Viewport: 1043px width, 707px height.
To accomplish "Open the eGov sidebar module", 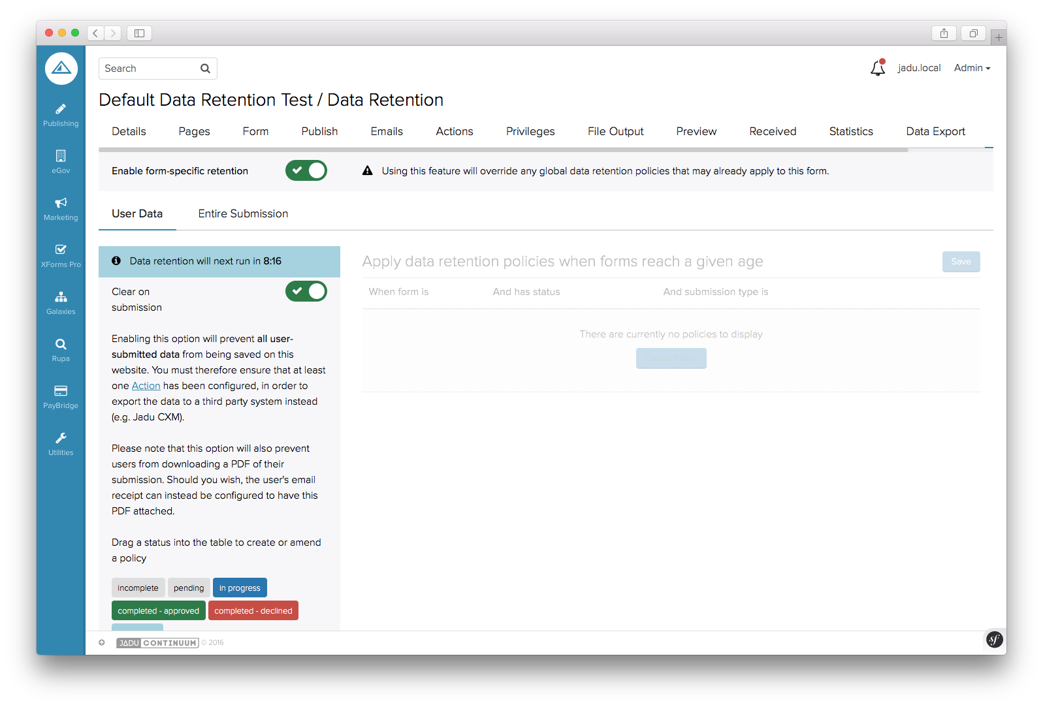I will coord(61,162).
